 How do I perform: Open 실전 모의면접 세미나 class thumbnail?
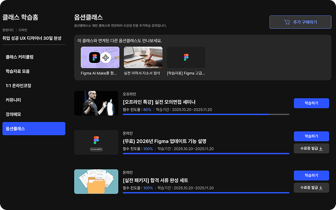click(96, 103)
